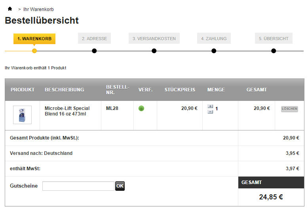Screen dimensions: 308x214
Task: Click the green availability indicator
Action: point(141,108)
